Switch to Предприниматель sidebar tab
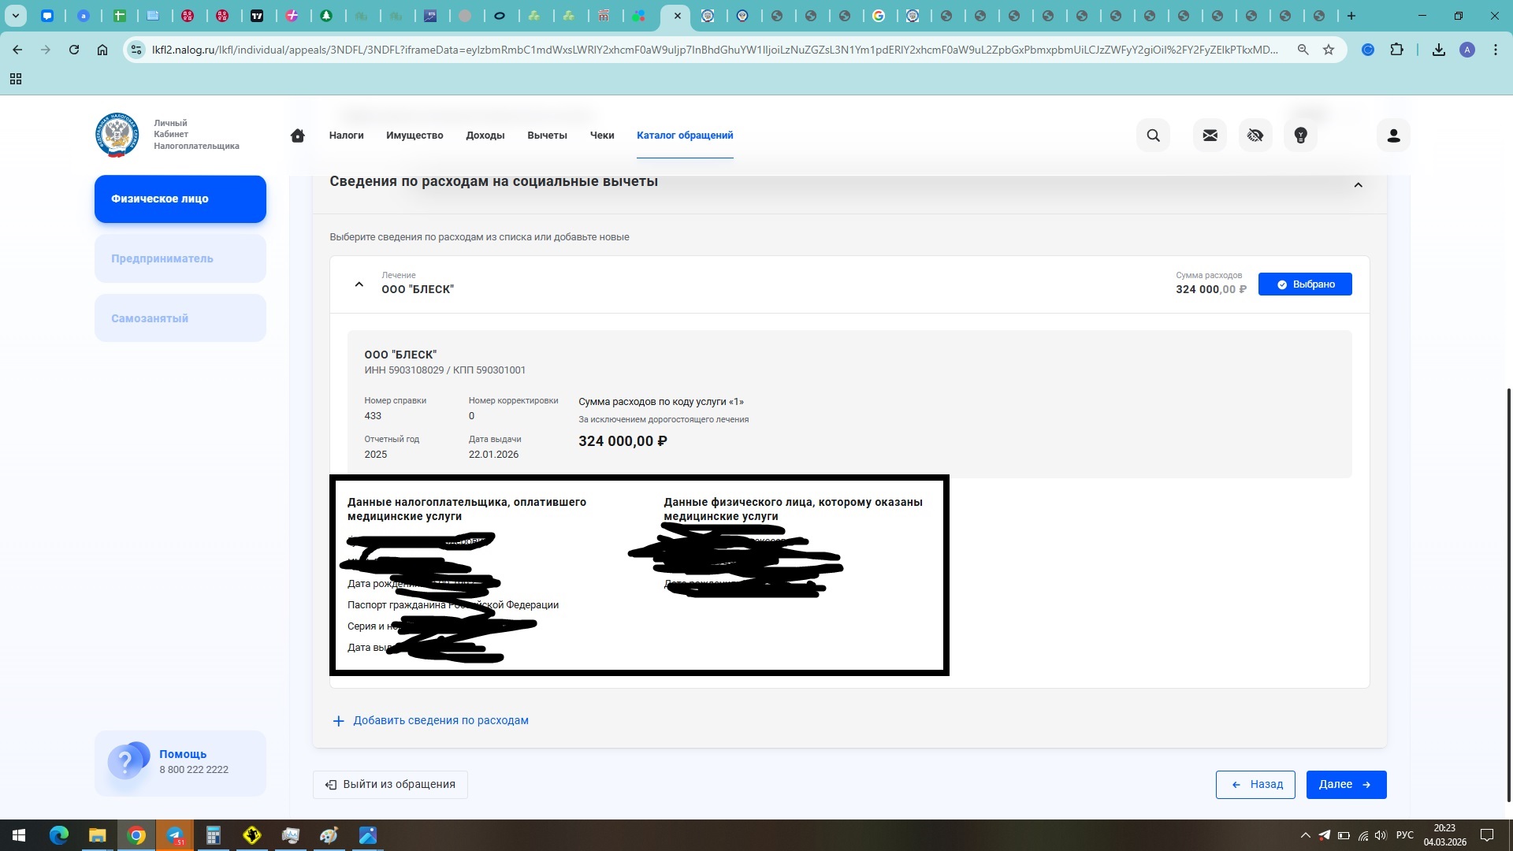Screen dimensions: 1513x851 tap(180, 258)
